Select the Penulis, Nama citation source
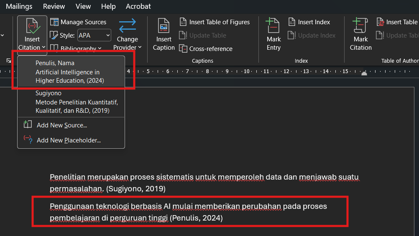Image resolution: width=419 pixels, height=236 pixels. pos(71,72)
